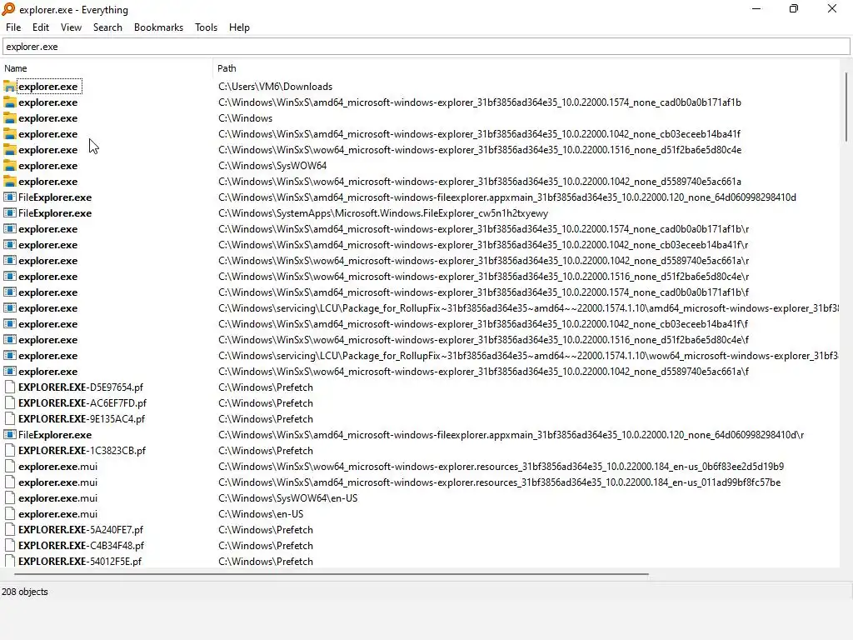The height and width of the screenshot is (640, 853).
Task: Click file icon of EXPLORER.EXE-C4B34F48.pf
Action: pos(10,545)
